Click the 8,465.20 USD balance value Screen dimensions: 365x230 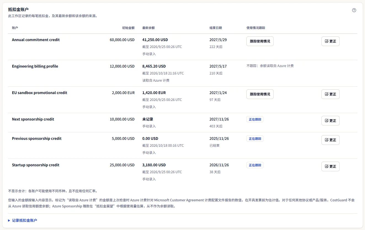154,66
